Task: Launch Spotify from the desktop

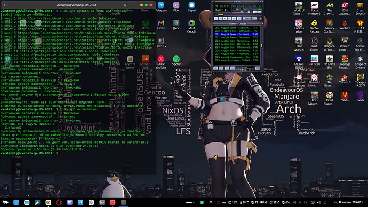Action: tap(176, 61)
